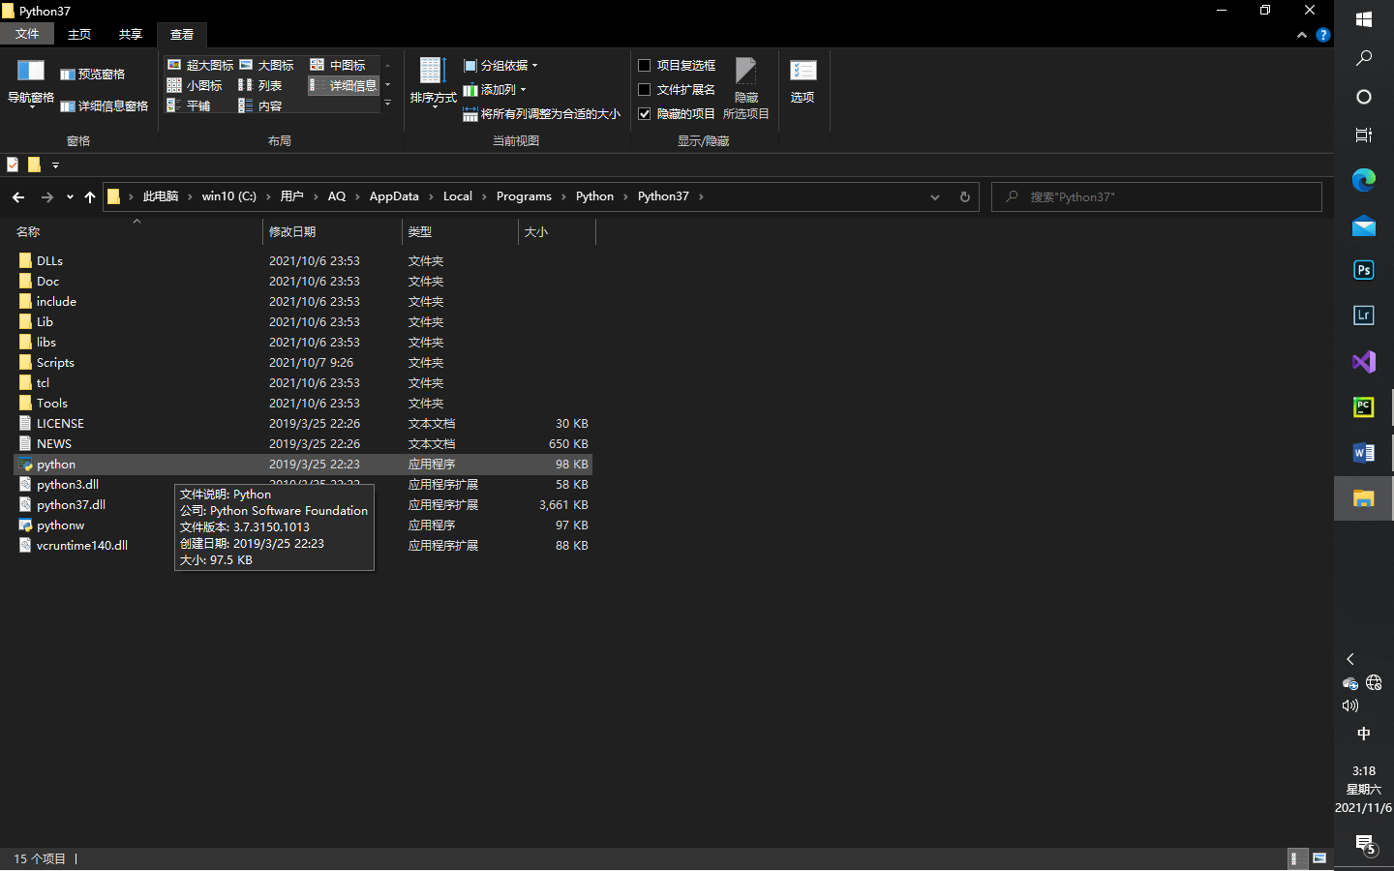The height and width of the screenshot is (871, 1394).
Task: Toggle the Details pane (详细信息窗格)
Action: click(105, 106)
